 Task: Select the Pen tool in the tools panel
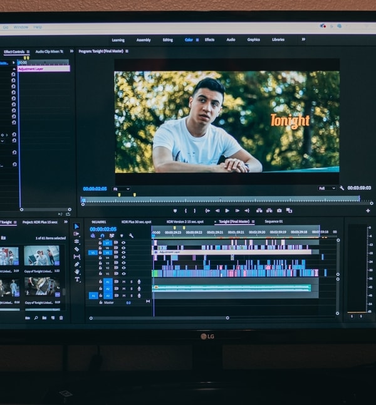point(77,264)
